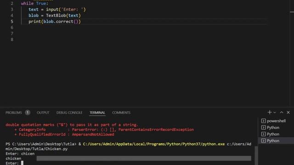Click line number 5 in the gutter
The width and height of the screenshot is (294, 165).
tap(12, 22)
